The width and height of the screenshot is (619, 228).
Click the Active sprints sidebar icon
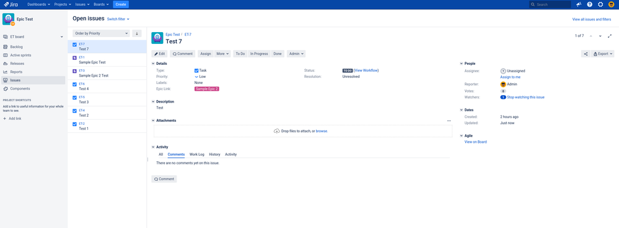[x=6, y=55]
